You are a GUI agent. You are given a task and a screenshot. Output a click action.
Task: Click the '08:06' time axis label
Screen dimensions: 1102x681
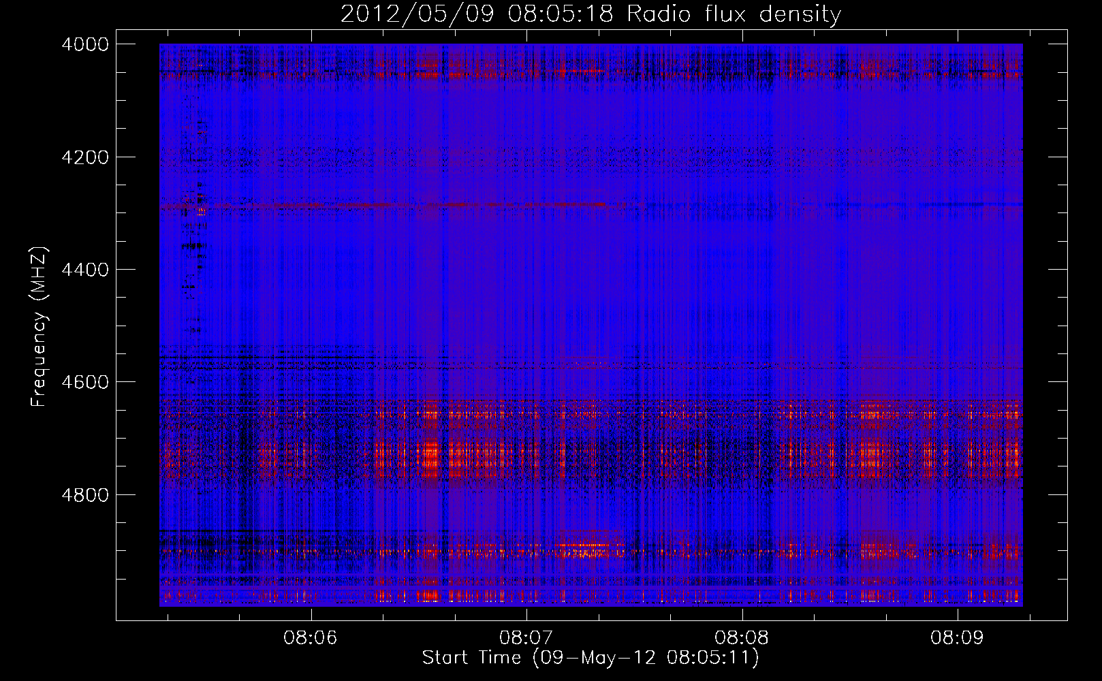coord(311,638)
